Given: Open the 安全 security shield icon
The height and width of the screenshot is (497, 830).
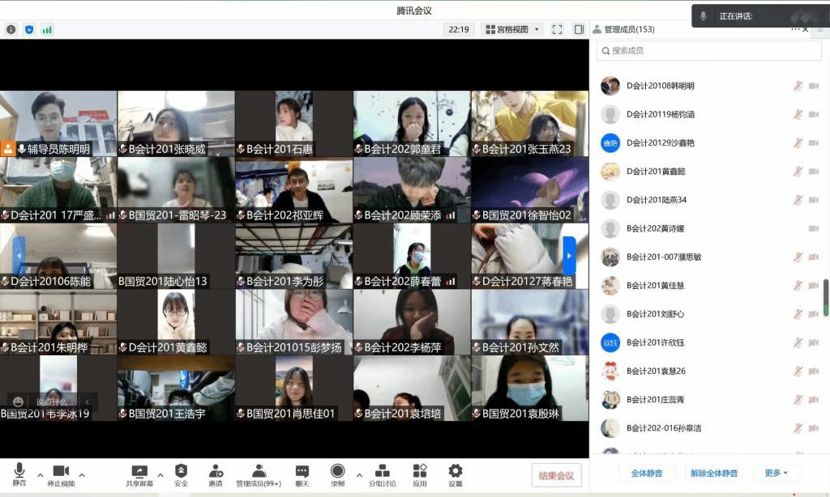Looking at the screenshot, I should 181,474.
